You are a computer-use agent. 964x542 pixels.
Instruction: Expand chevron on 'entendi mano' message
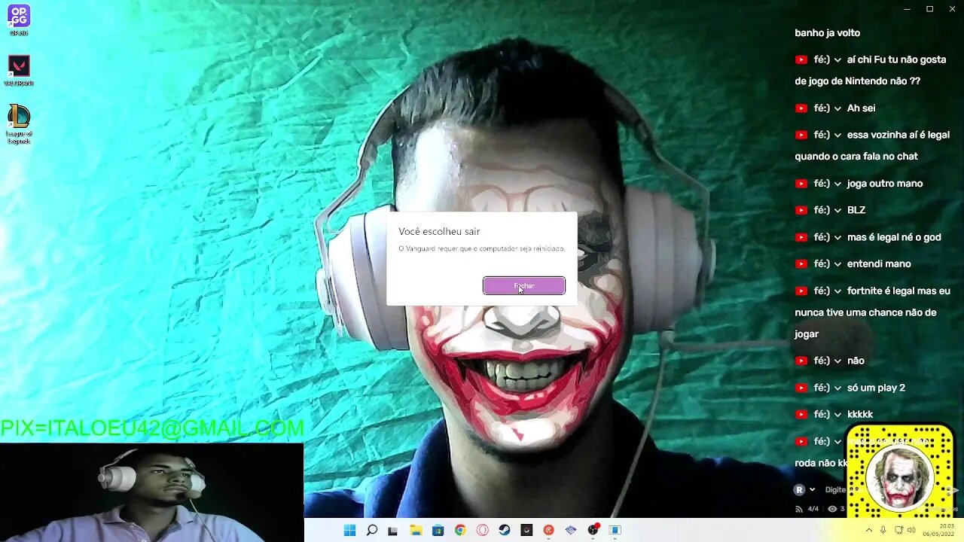tap(837, 264)
